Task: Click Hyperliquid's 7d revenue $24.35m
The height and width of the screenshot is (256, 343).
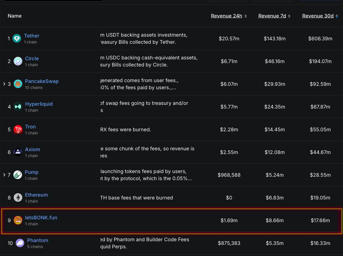Action: coord(275,107)
